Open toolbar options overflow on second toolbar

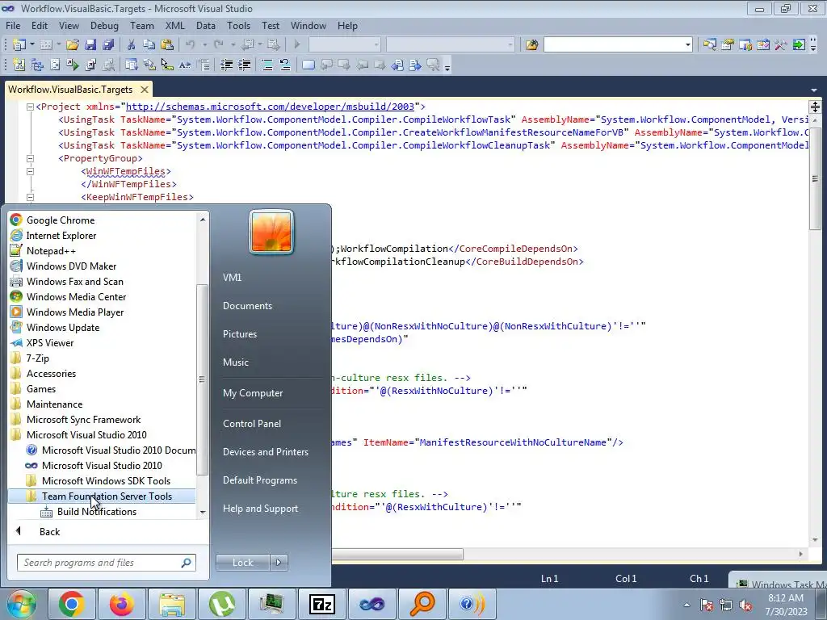tap(447, 66)
